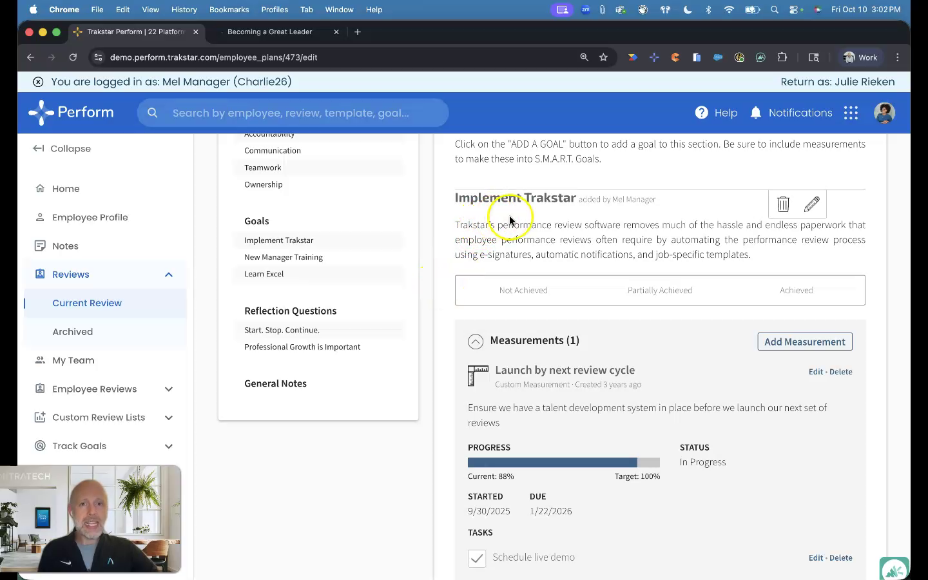Open the Bookmarks menu in the menu bar
Screen dimensions: 928x580
pos(229,10)
